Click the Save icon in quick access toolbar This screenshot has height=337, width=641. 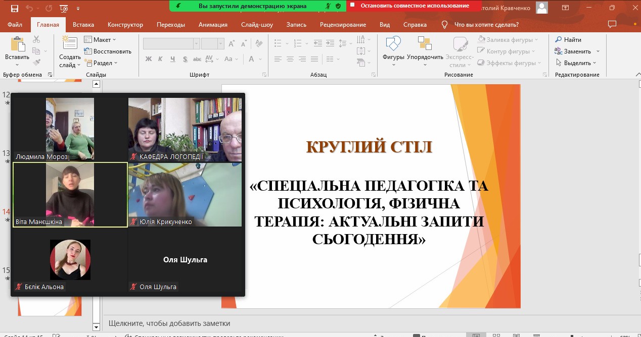(x=14, y=9)
